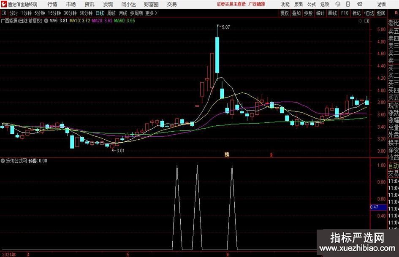The width and height of the screenshot is (399, 257).
Task: Open the 问小达 menu
Action: coord(129,4)
